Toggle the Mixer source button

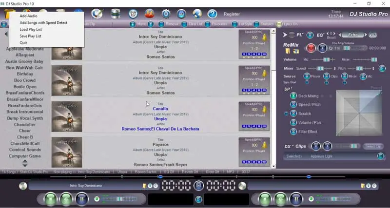pos(345,76)
